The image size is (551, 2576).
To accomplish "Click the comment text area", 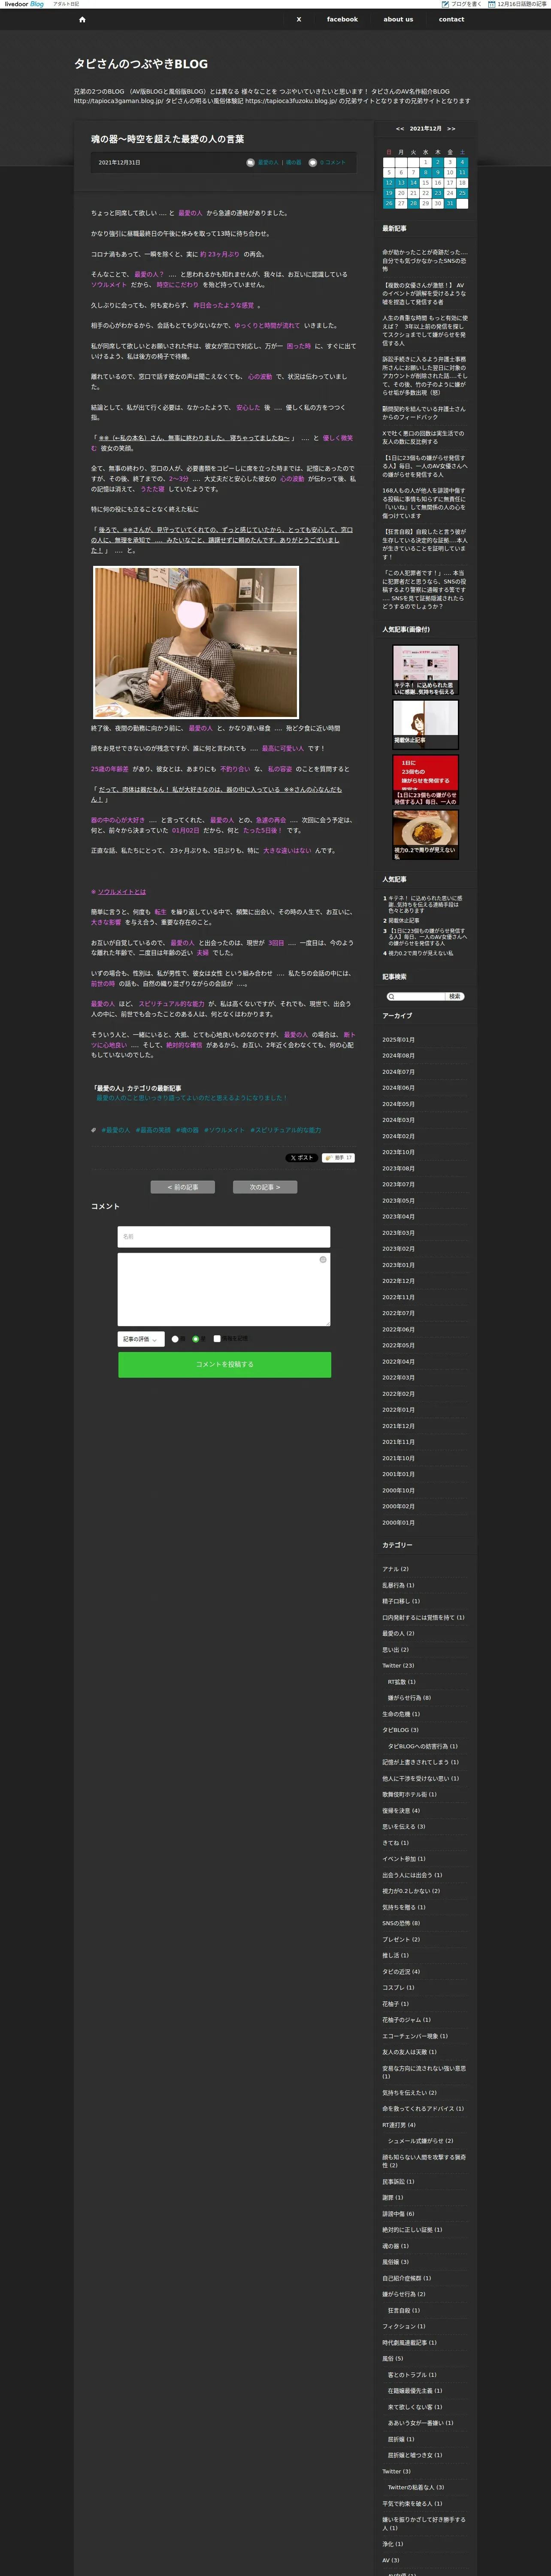I will coord(224,1289).
